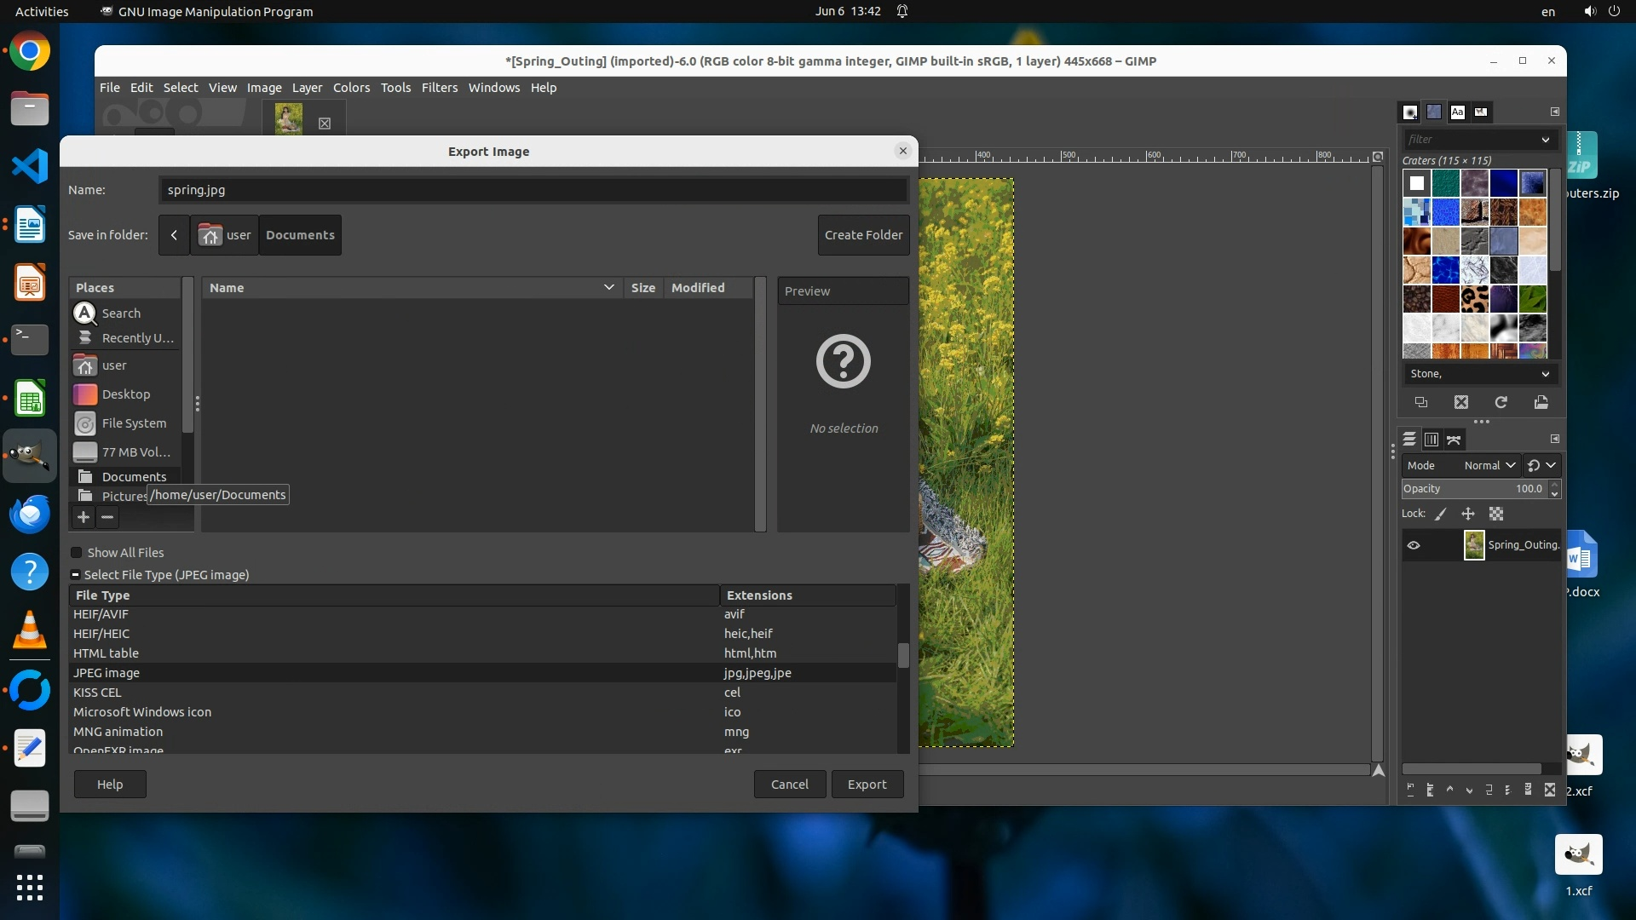Image resolution: width=1636 pixels, height=920 pixels.
Task: Click the remove bookmark minus icon
Action: tap(107, 517)
